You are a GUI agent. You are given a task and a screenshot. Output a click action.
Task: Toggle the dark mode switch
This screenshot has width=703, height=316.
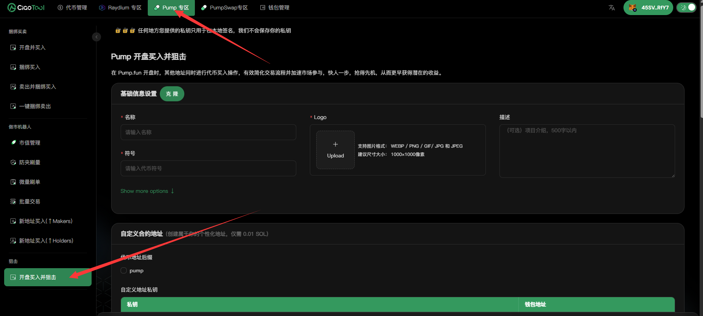[686, 8]
